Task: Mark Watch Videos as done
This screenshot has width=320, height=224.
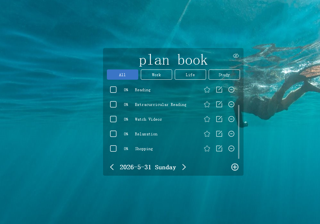Action: point(113,119)
